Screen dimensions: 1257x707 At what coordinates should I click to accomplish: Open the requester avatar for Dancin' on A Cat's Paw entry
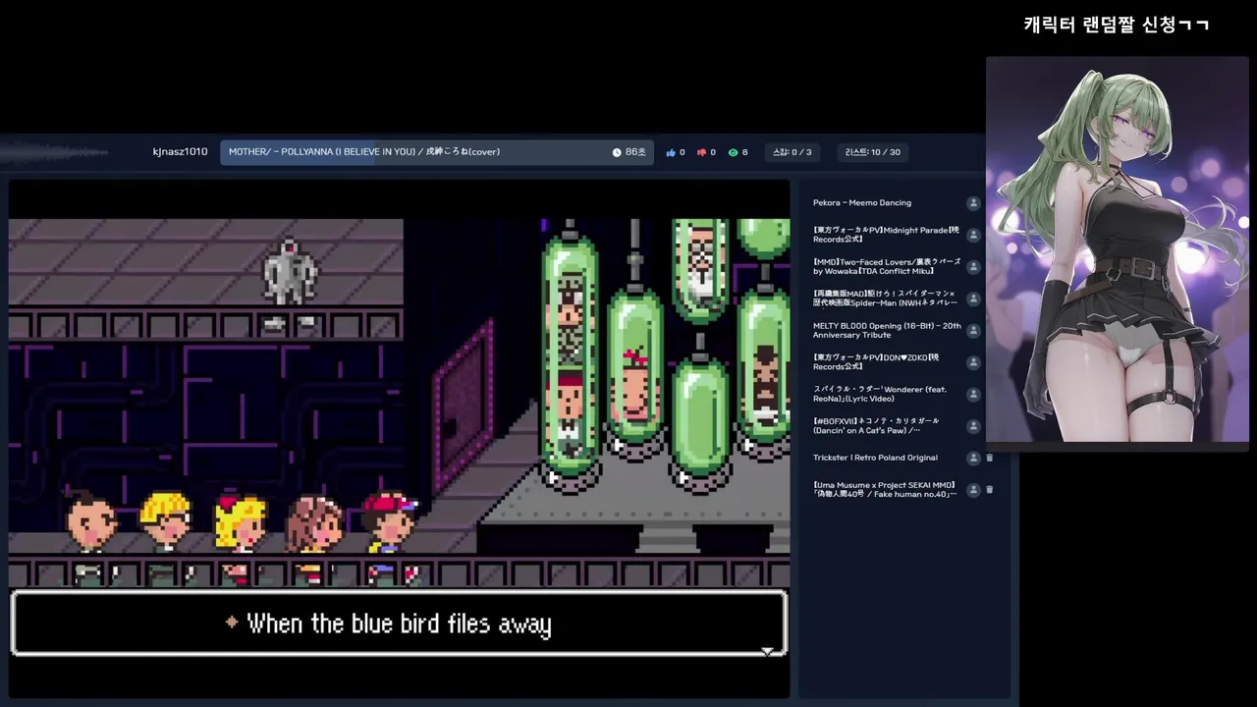coord(973,426)
